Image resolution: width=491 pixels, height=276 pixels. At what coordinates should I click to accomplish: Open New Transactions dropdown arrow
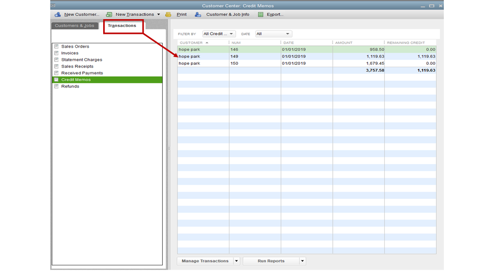[x=158, y=14]
